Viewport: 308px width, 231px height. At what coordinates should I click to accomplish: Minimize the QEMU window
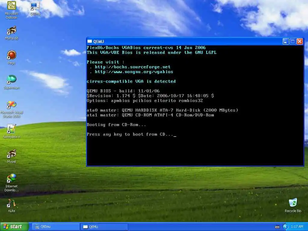coord(286,42)
